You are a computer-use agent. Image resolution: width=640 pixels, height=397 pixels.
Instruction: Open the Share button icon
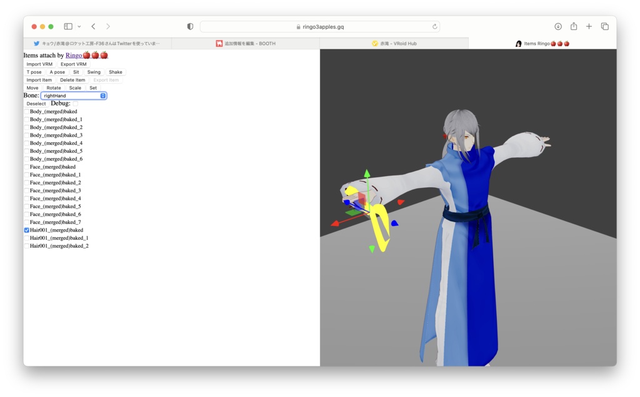[574, 26]
